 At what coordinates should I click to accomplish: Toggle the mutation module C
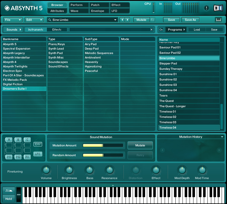point(27,140)
